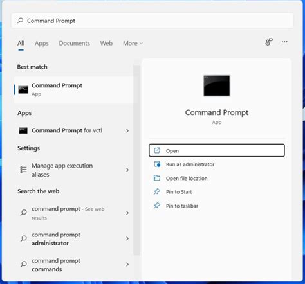Open Command Prompt via Open button
The image size is (305, 284).
pos(217,150)
